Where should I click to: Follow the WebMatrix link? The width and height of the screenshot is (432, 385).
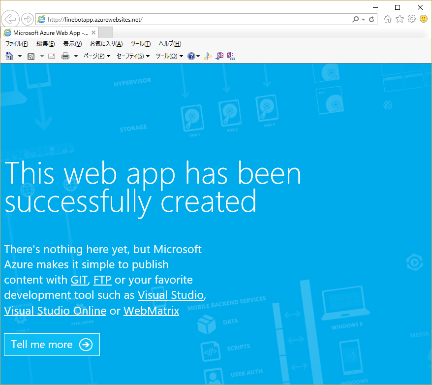click(x=151, y=311)
